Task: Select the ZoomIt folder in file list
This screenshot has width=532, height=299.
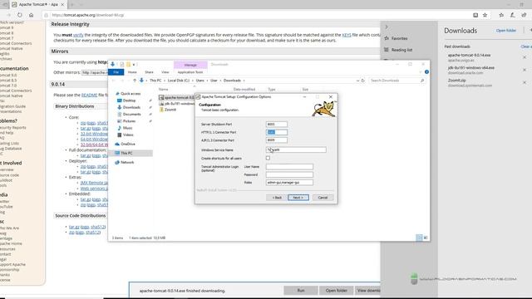Action: (x=170, y=110)
